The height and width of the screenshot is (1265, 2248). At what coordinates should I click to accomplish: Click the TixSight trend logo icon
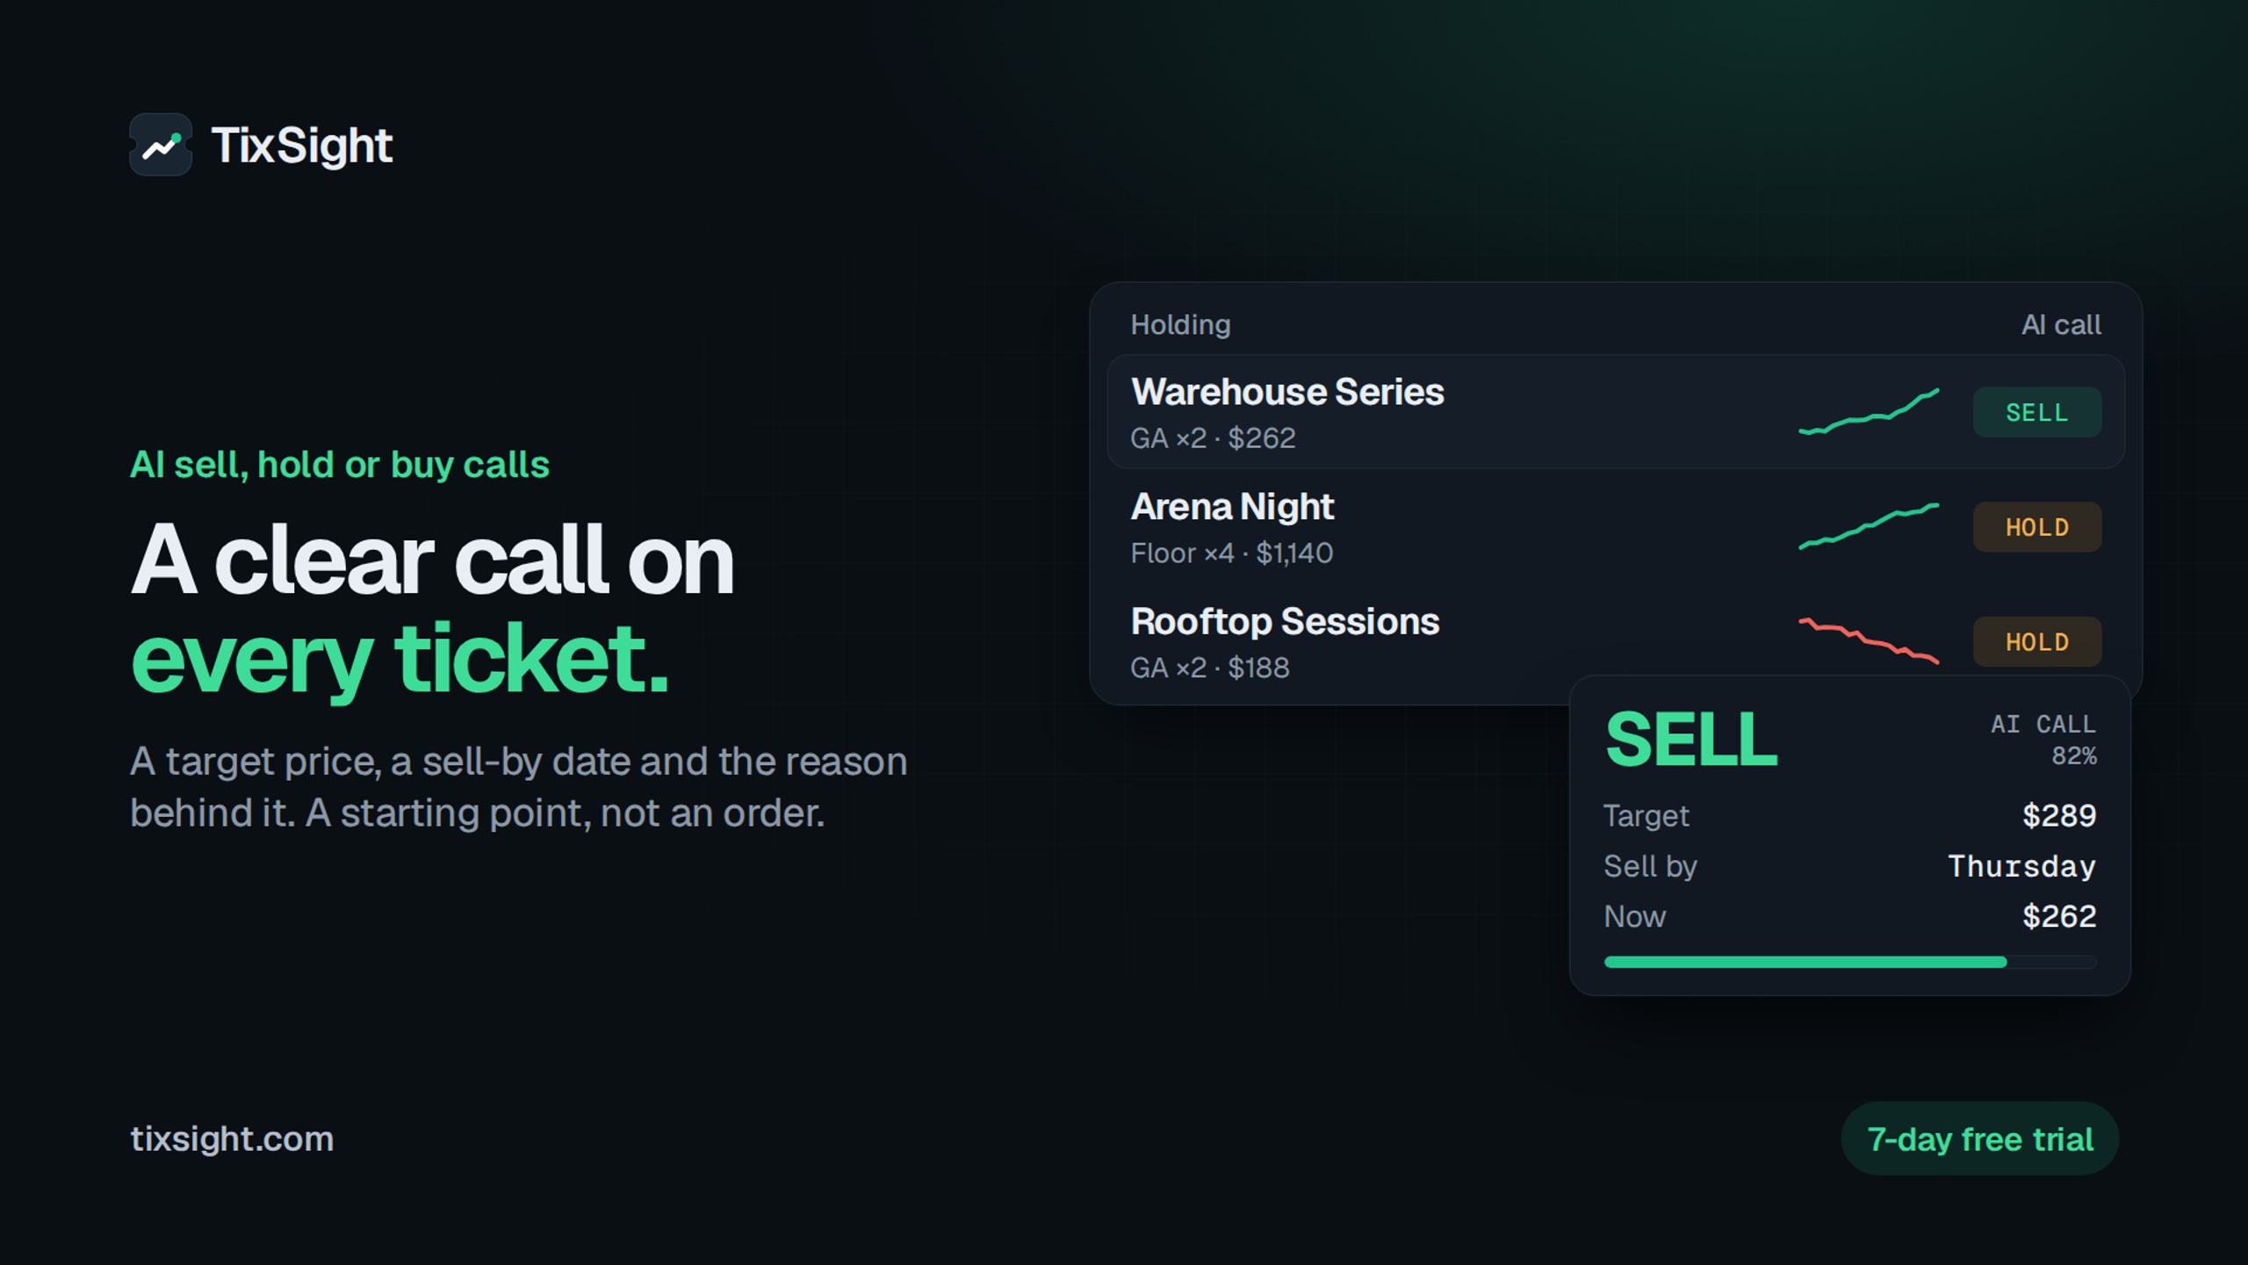[161, 145]
